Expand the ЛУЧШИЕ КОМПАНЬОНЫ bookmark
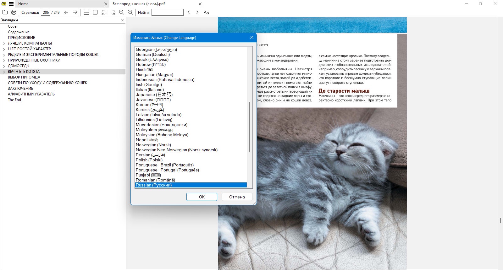 tap(4, 44)
